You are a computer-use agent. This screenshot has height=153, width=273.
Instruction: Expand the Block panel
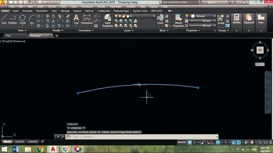164,30
